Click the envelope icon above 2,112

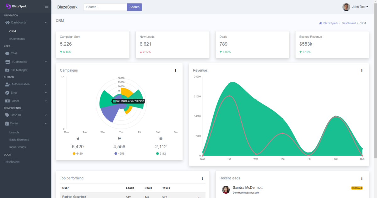161,139
